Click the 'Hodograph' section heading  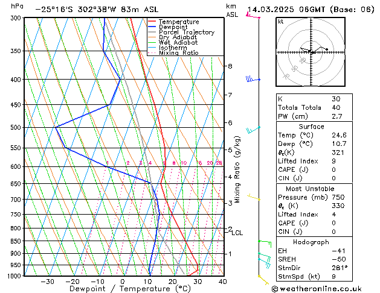click(x=311, y=242)
